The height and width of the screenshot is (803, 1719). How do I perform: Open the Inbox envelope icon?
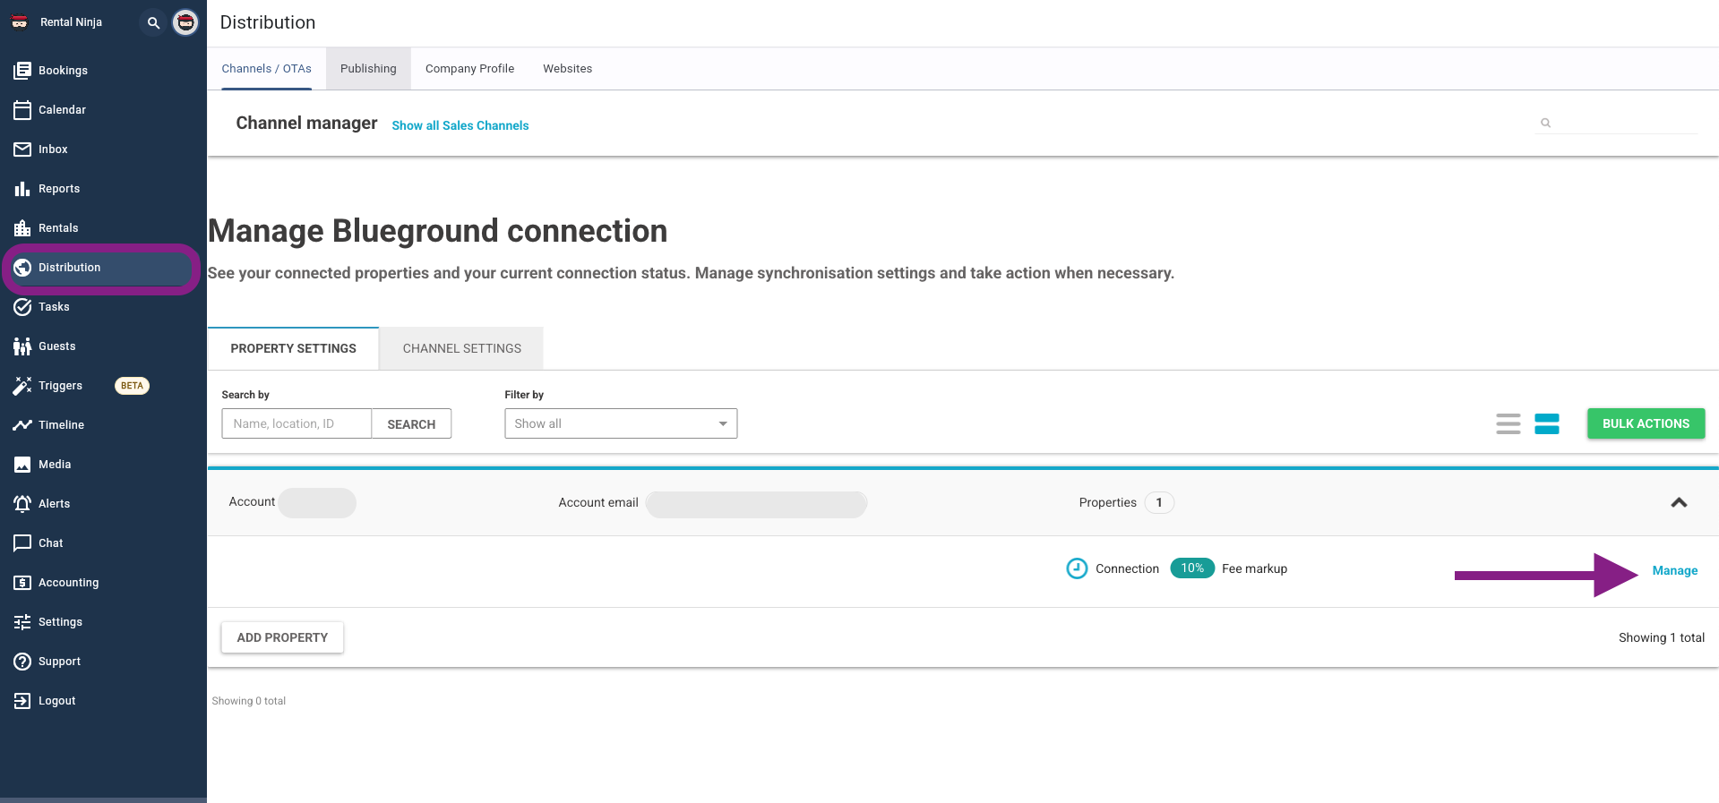tap(22, 149)
